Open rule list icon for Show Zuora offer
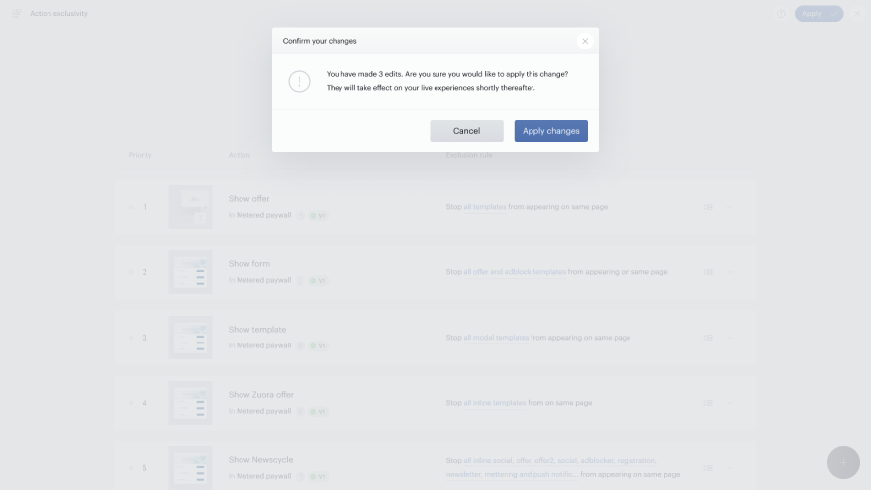871x490 pixels. coord(708,403)
